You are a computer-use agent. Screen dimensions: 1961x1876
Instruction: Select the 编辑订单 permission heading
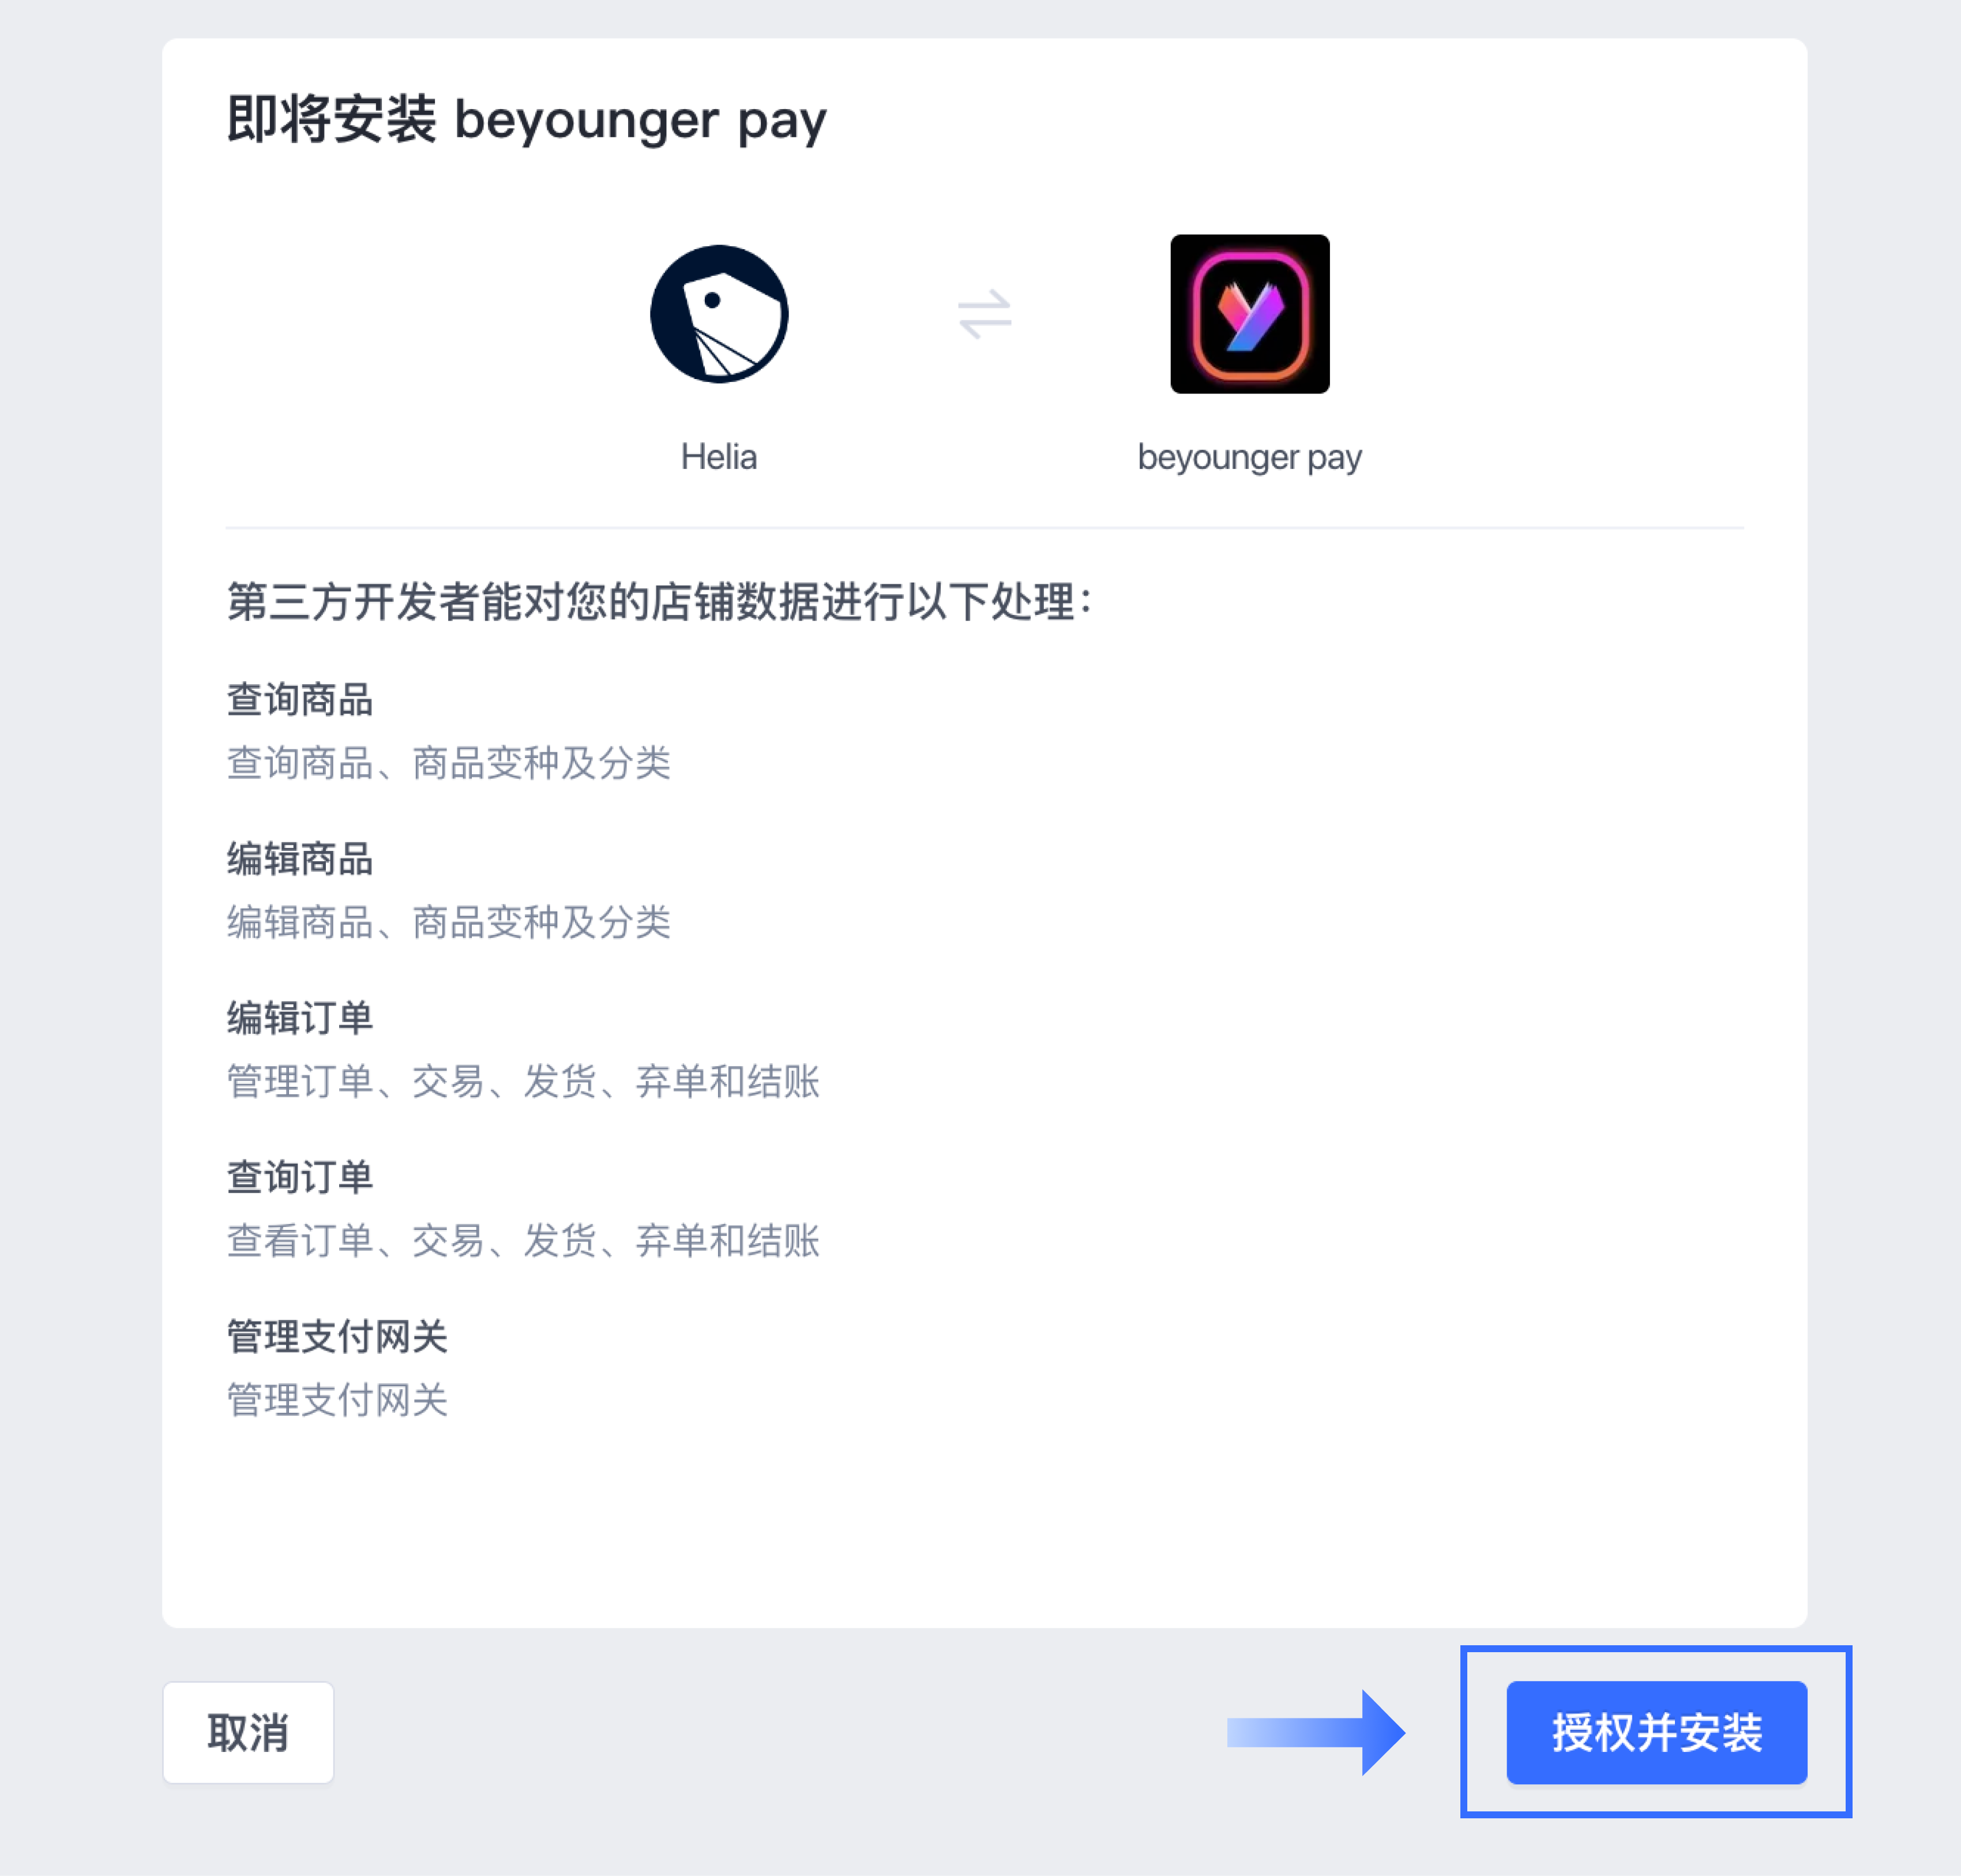coord(300,1017)
